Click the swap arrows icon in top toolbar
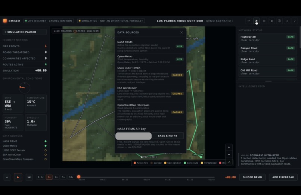Image resolution: width=301 pixels, height=195 pixels. click(x=249, y=21)
